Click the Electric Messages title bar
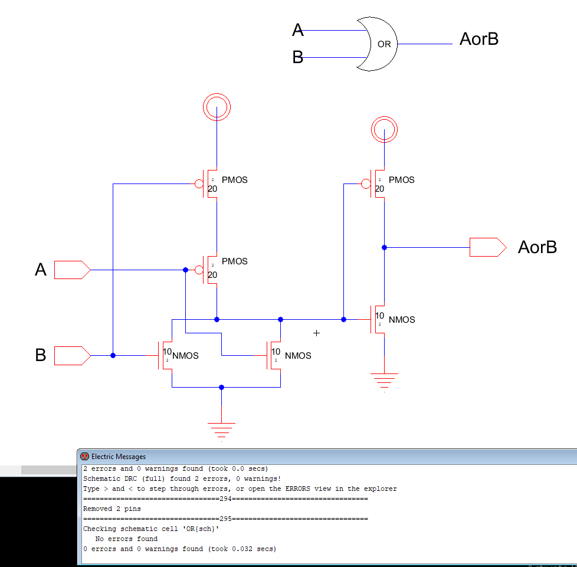Image resolution: width=577 pixels, height=567 pixels. (327, 456)
